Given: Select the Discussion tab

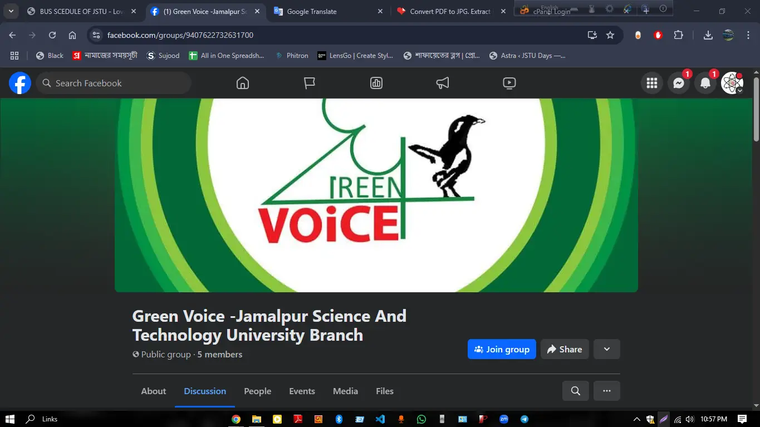Looking at the screenshot, I should (205, 391).
